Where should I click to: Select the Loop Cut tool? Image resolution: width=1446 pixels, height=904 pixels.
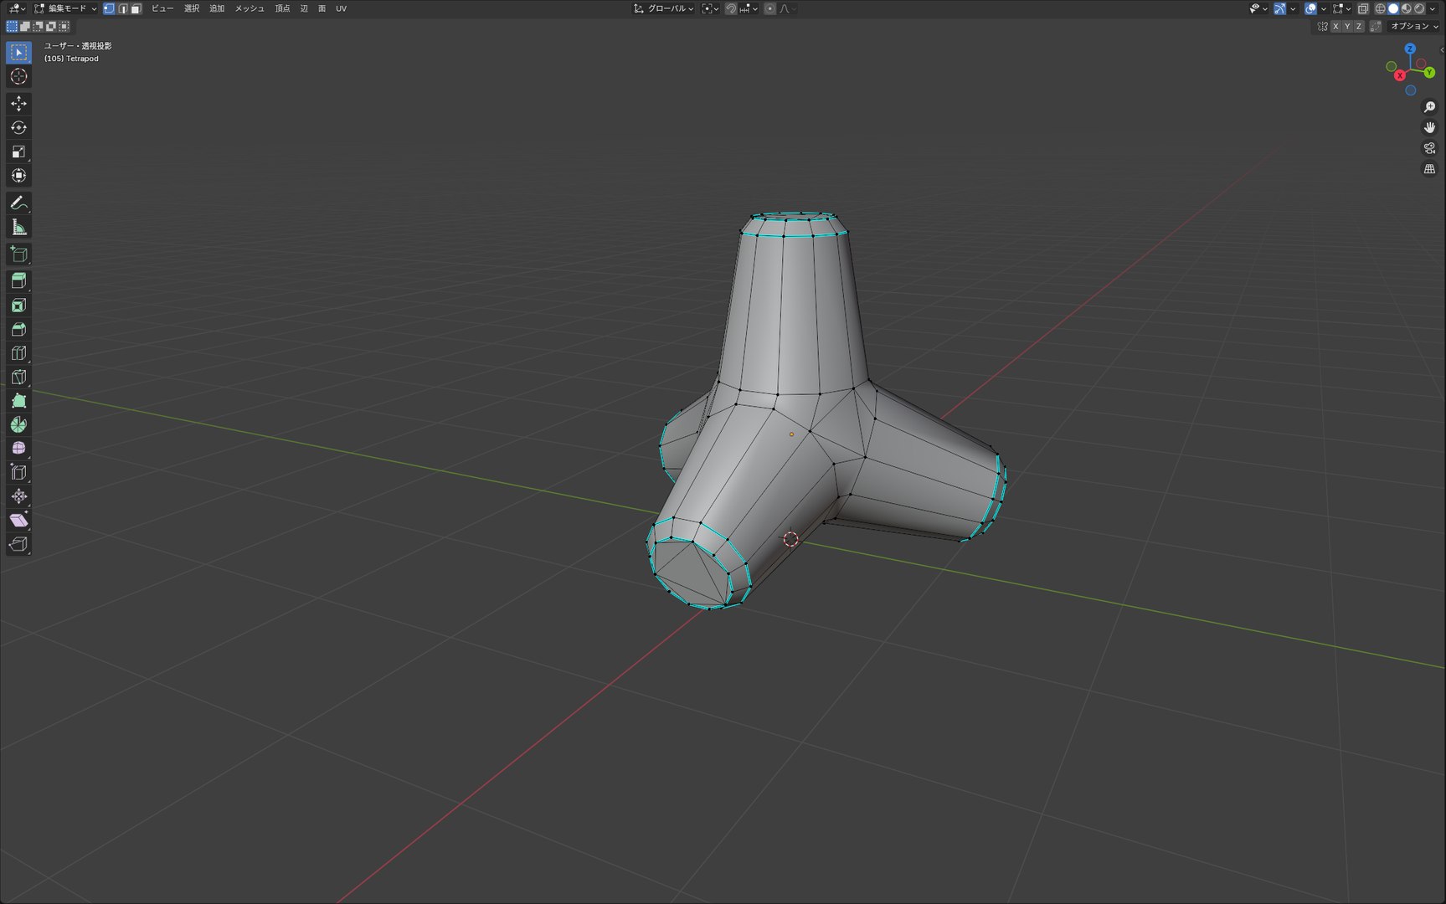coord(18,352)
